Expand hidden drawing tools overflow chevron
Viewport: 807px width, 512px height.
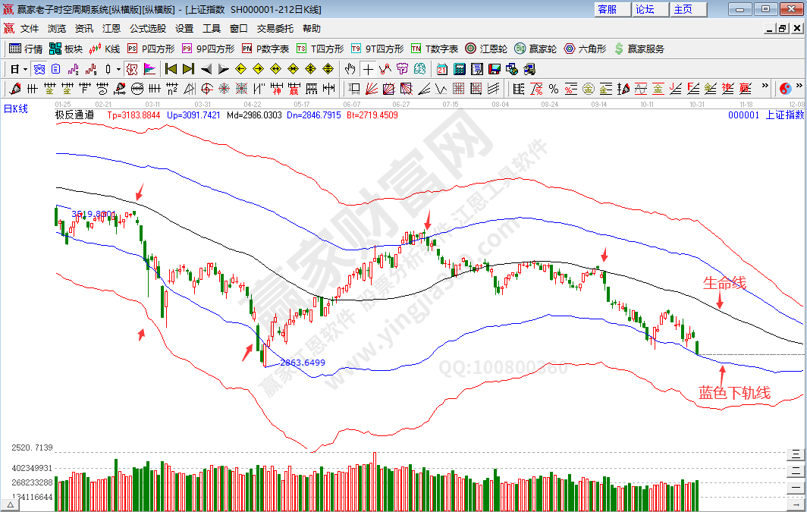click(765, 86)
